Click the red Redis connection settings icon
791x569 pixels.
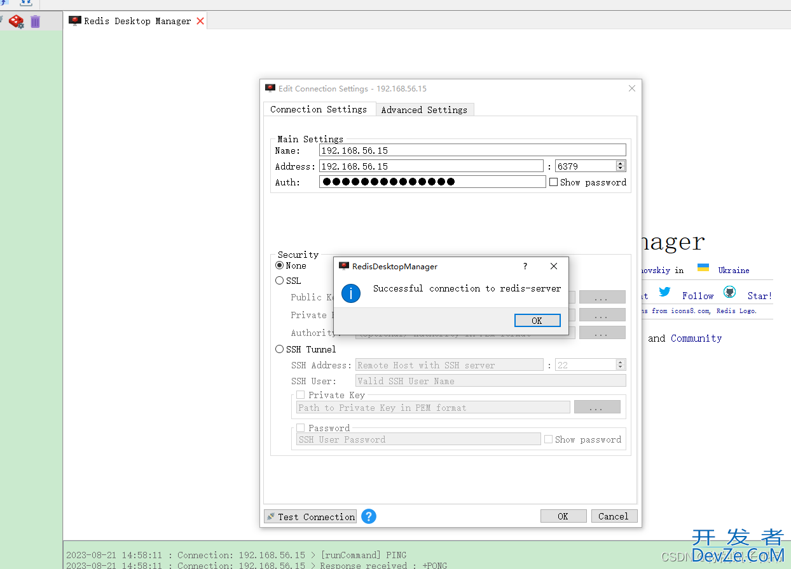(x=16, y=22)
